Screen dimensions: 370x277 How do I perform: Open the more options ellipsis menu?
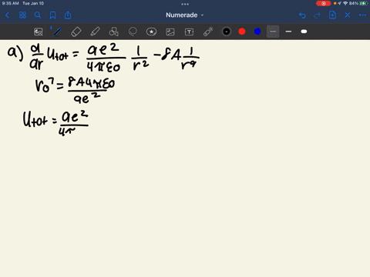pos(362,15)
